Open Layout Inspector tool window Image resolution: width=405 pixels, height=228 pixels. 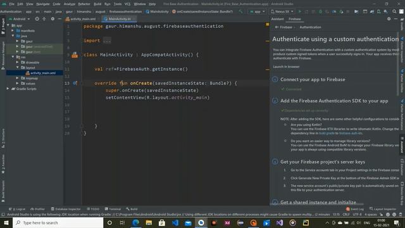pos(383,209)
